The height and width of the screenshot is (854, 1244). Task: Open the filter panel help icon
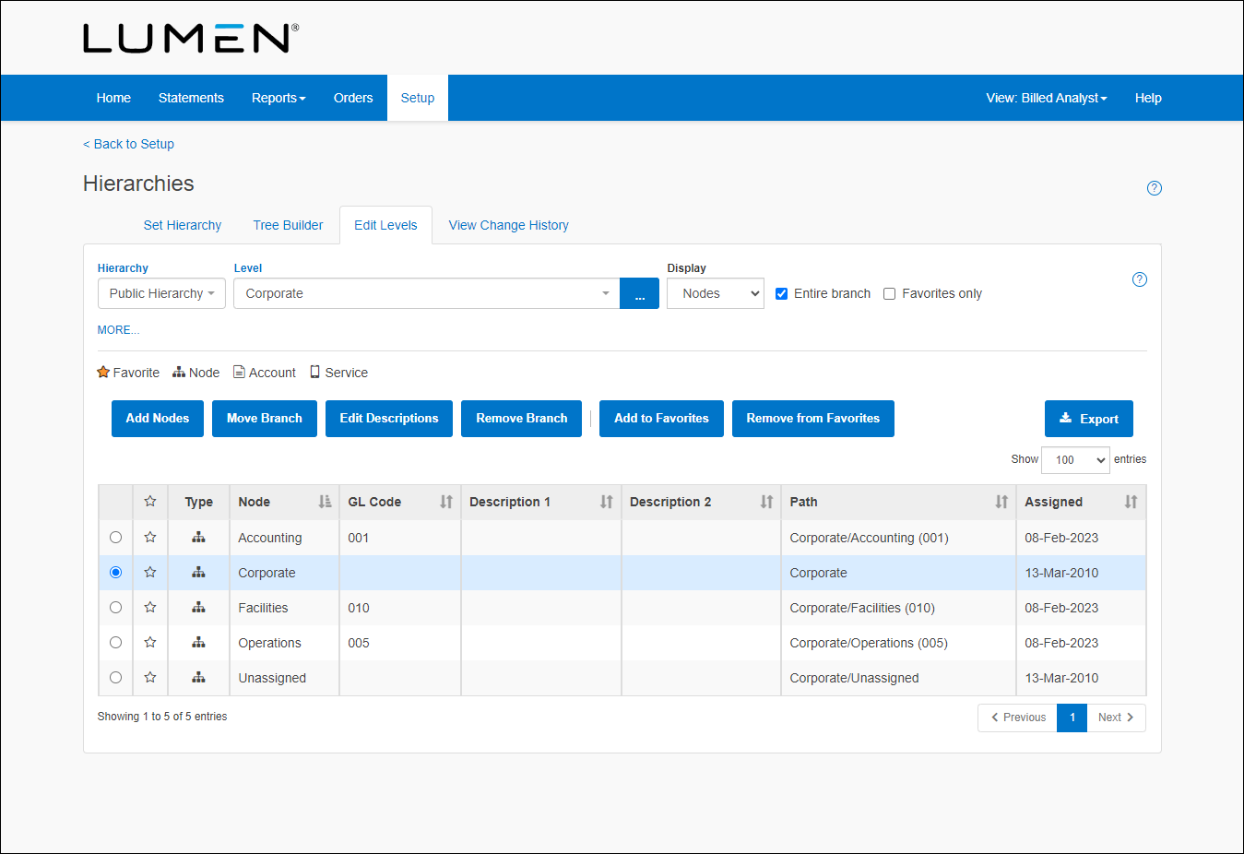point(1139,279)
